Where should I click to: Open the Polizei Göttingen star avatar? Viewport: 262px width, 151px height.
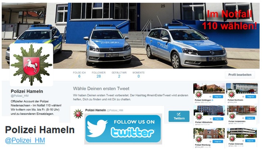(x=198, y=95)
